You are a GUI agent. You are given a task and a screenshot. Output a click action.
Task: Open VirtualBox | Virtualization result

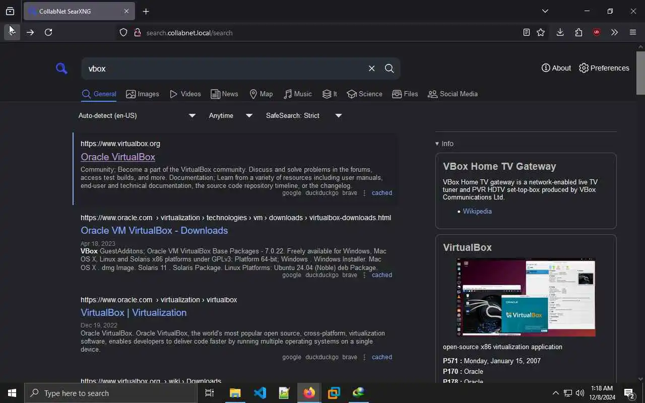coord(134,312)
